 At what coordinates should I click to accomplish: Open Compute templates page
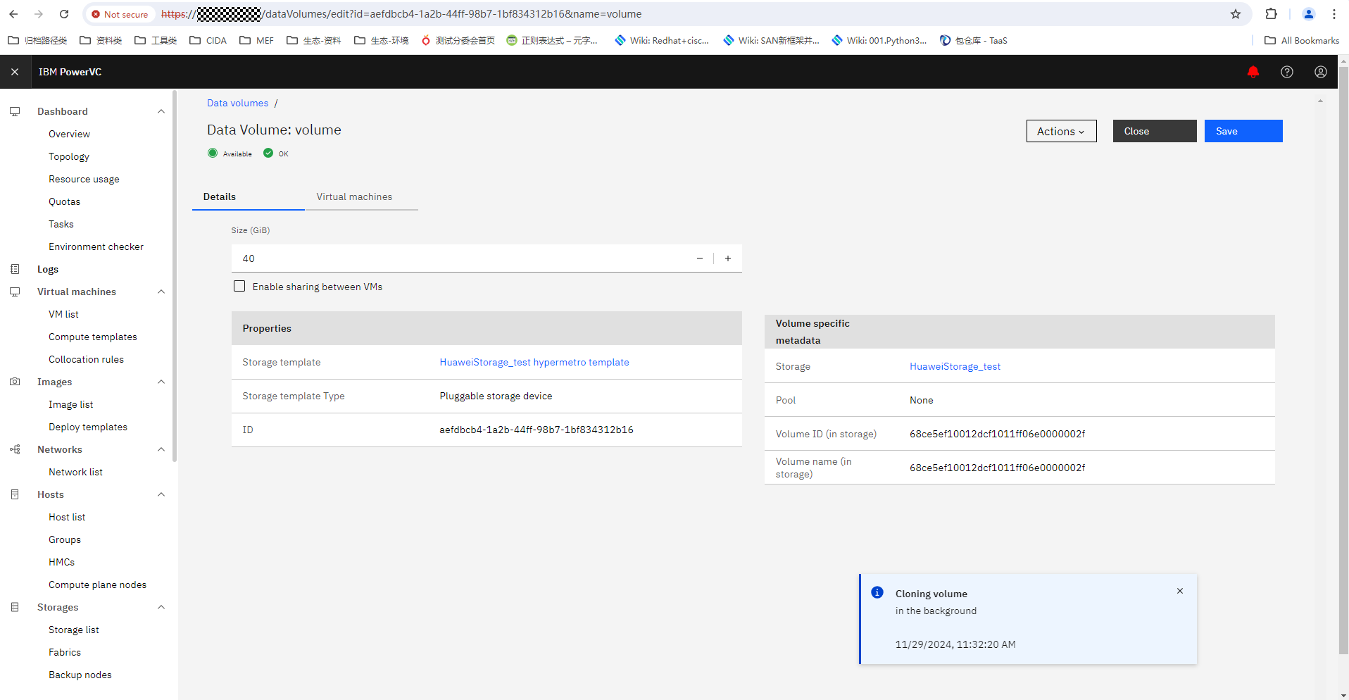pyautogui.click(x=92, y=337)
